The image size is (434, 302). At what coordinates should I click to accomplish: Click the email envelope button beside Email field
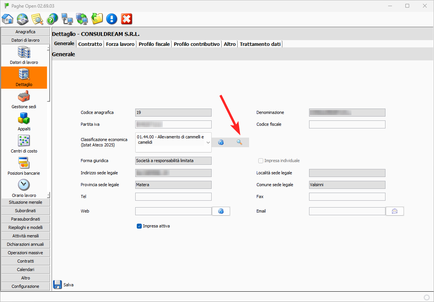click(395, 211)
